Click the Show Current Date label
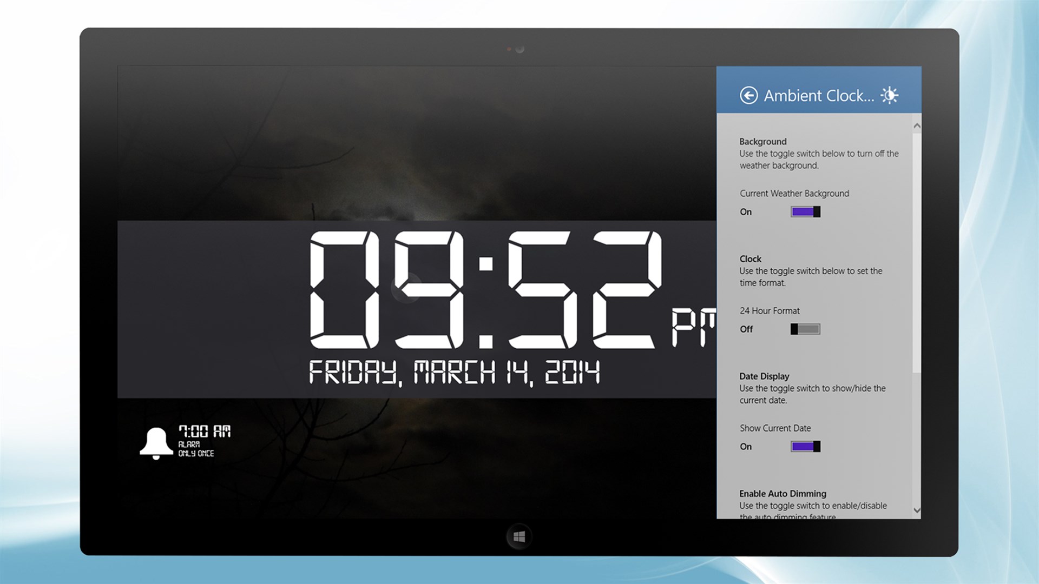The width and height of the screenshot is (1039, 584). click(x=775, y=428)
